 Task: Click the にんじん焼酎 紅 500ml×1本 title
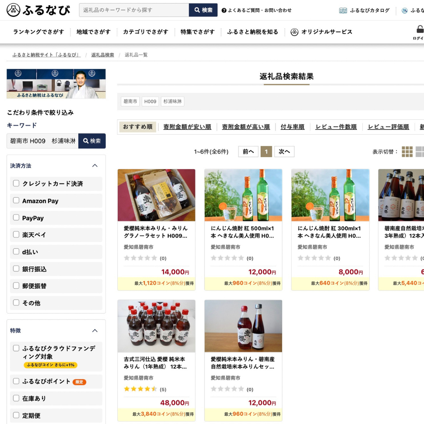[243, 232]
